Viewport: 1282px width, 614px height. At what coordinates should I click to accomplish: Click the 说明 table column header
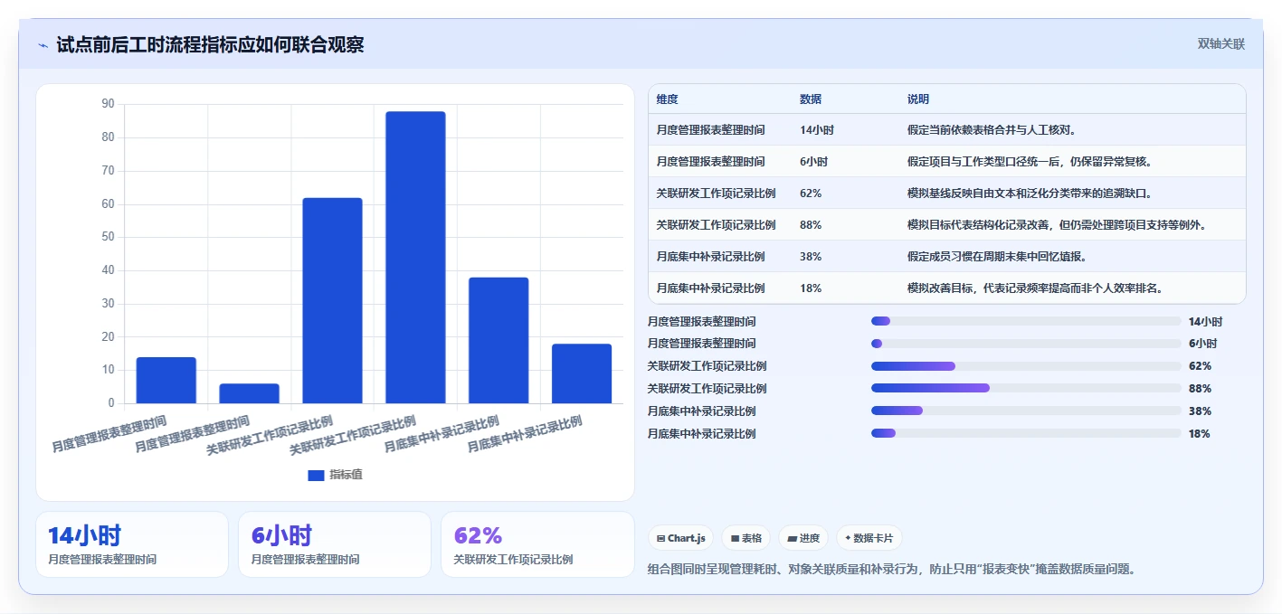point(918,99)
